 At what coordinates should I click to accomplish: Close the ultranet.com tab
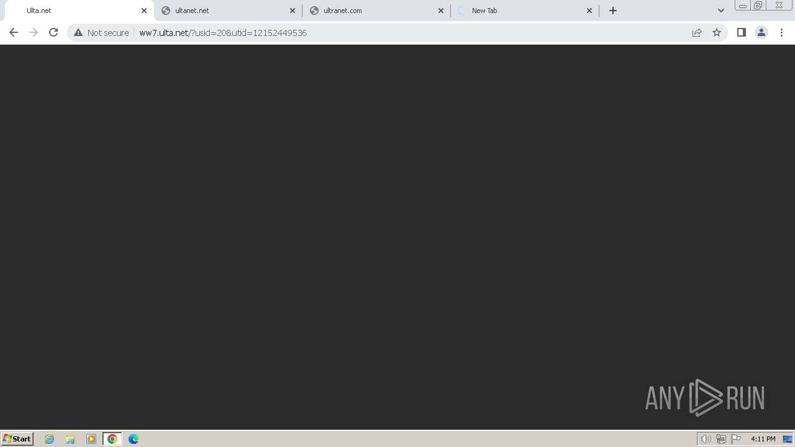point(441,11)
